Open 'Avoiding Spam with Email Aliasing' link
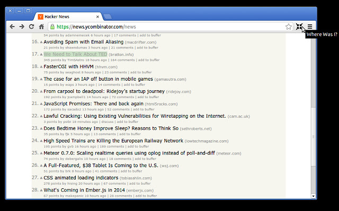Viewport: 339px width, 211px height. [x=84, y=42]
